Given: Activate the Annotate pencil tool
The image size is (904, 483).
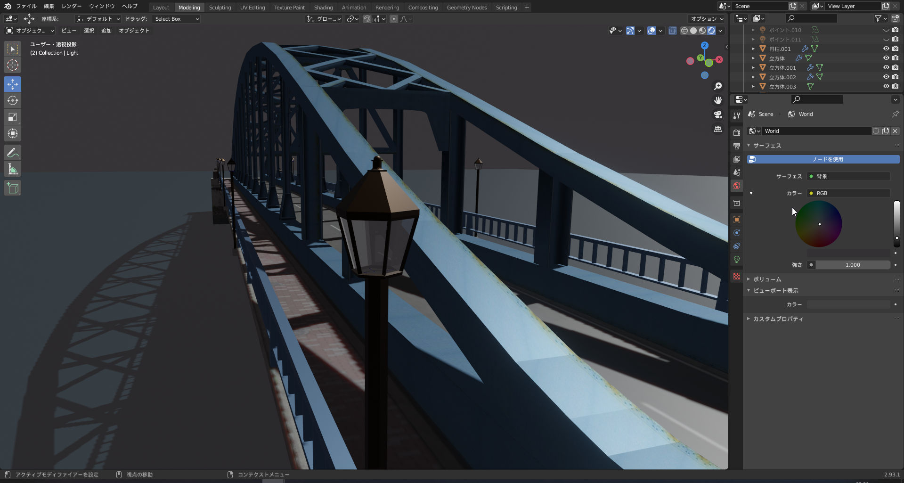Looking at the screenshot, I should point(13,153).
